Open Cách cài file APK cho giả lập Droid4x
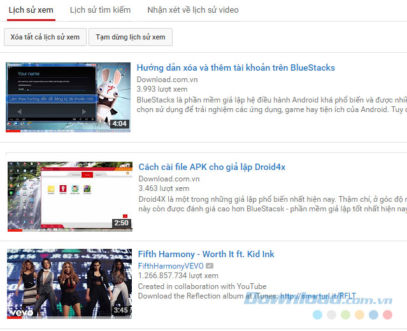 [x=212, y=167]
